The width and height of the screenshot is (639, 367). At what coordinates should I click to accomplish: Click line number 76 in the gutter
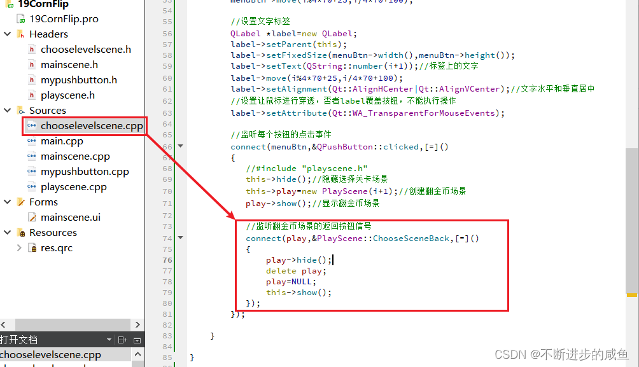(x=167, y=260)
